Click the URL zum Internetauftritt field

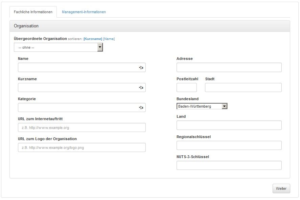[x=82, y=128]
